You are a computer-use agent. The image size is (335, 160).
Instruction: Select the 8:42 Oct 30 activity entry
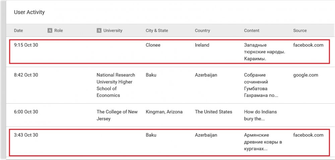pos(26,75)
